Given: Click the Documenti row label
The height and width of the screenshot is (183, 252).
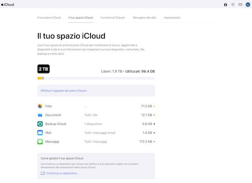Looking at the screenshot, I should tap(53, 115).
